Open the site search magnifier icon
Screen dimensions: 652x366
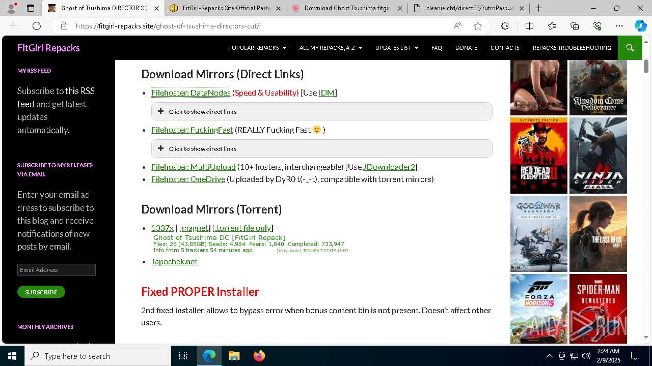tap(630, 48)
